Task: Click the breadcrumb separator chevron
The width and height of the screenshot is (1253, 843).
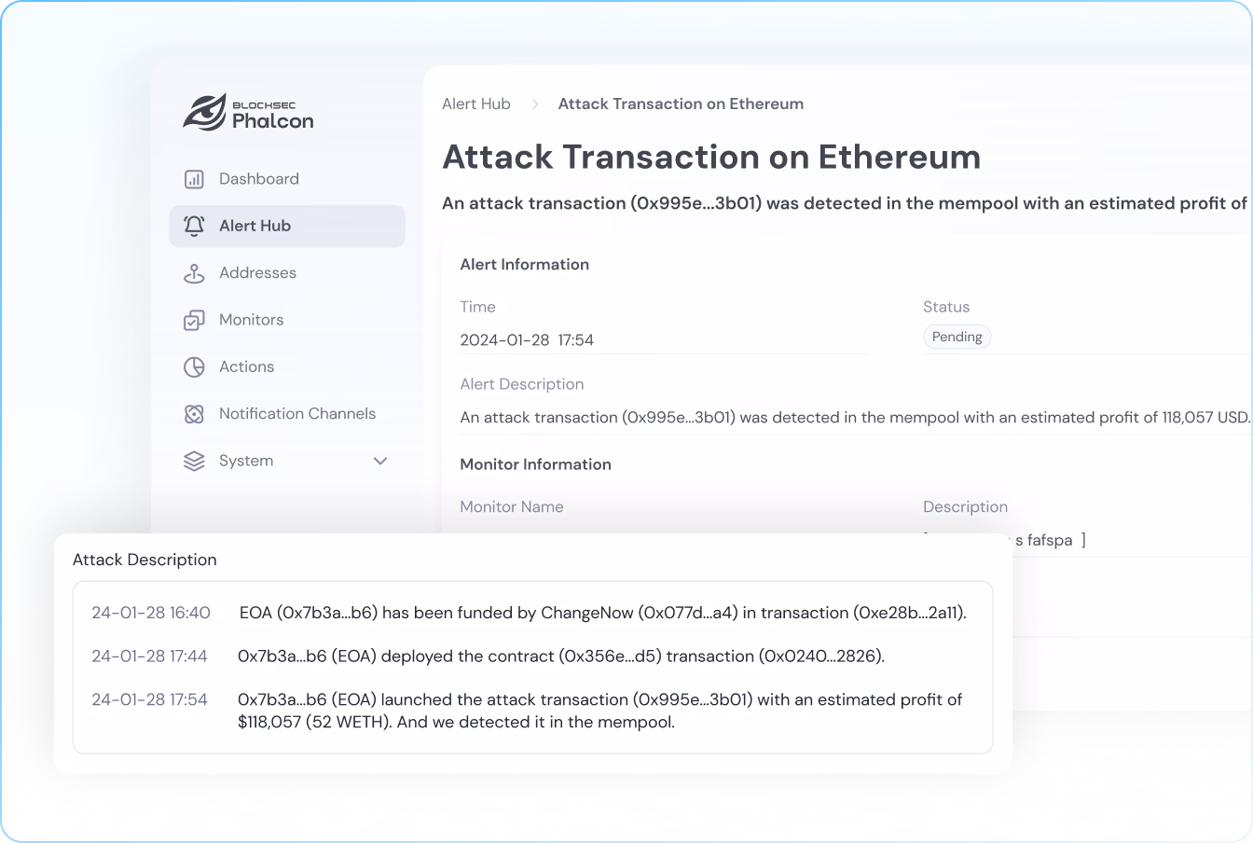Action: pyautogui.click(x=535, y=104)
